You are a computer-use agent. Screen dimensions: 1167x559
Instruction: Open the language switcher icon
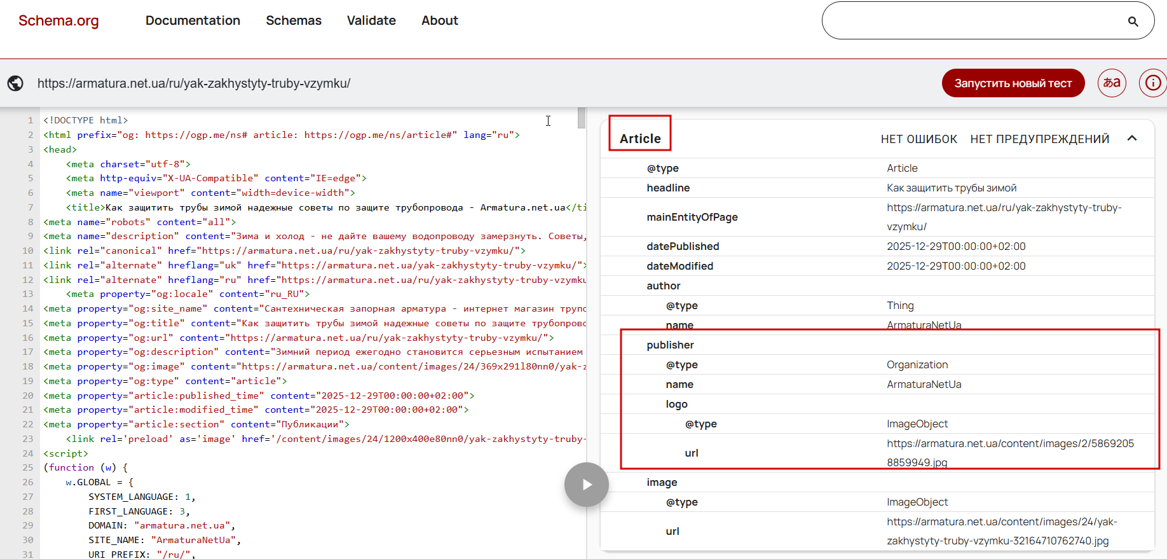[1112, 83]
